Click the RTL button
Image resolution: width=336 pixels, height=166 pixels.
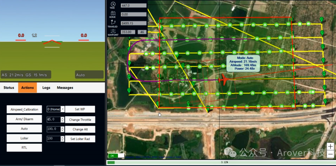coord(24,148)
